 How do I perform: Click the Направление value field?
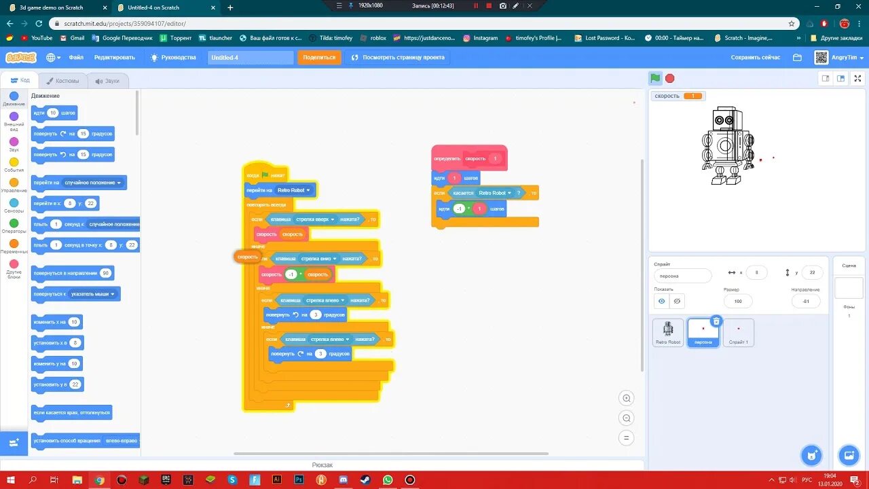point(805,301)
